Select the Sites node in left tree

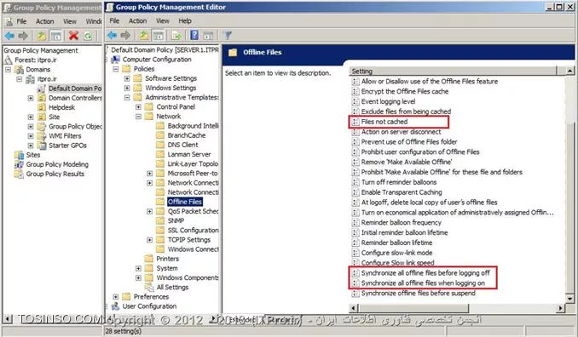[33, 155]
